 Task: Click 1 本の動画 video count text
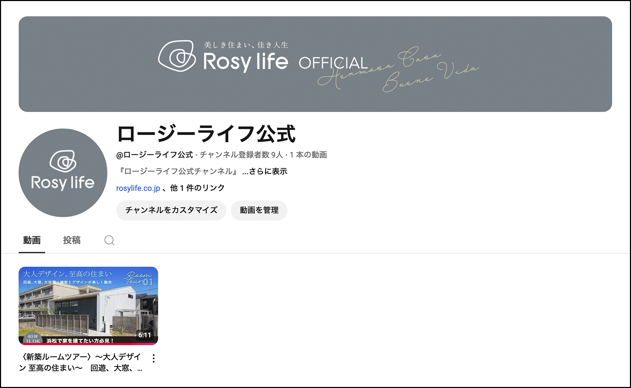pyautogui.click(x=308, y=155)
